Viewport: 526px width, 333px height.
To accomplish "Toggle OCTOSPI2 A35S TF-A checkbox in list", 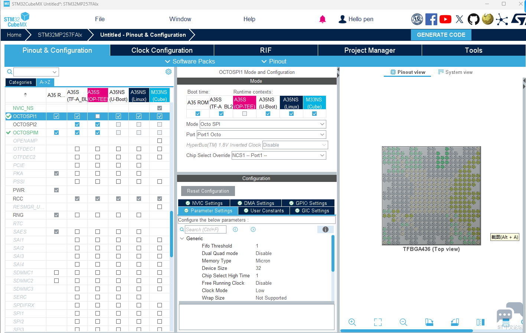I will 77,124.
